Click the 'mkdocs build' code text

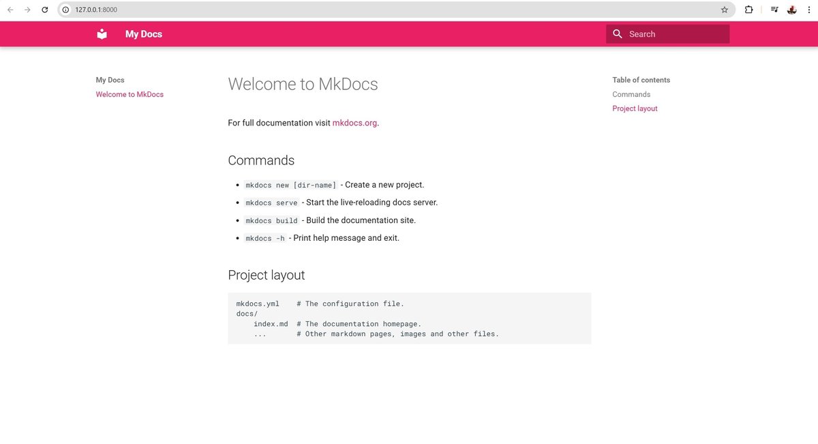tap(271, 220)
